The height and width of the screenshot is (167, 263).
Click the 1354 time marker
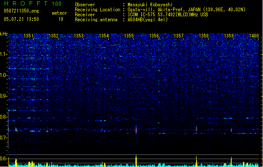pyautogui.click(x=104, y=35)
